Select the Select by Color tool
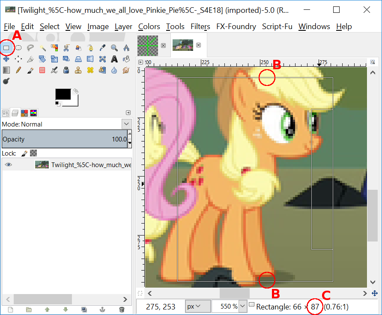This screenshot has height=315, width=382. click(54, 47)
